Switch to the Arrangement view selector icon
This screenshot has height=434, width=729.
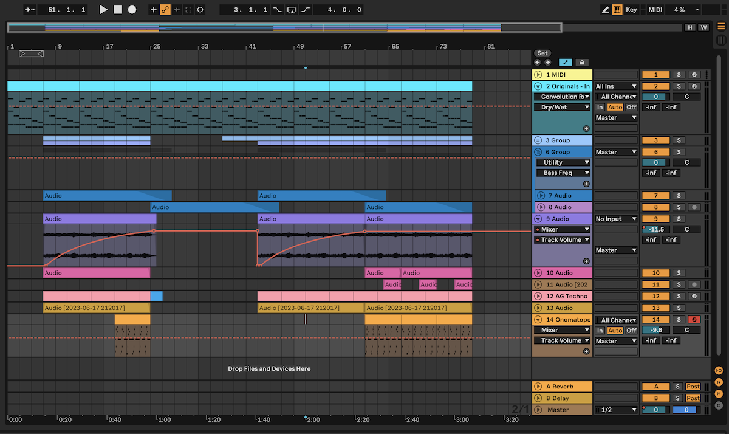click(x=720, y=27)
